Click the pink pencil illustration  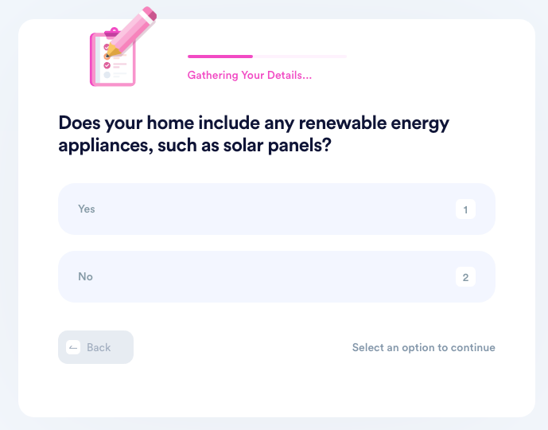(x=131, y=32)
